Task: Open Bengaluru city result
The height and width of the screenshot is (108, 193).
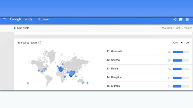Action: point(117,77)
